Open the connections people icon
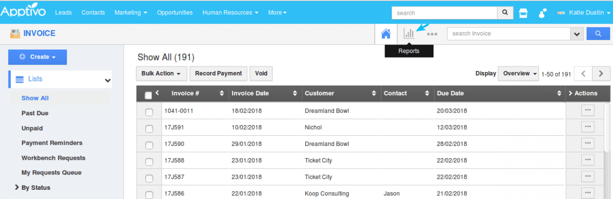This screenshot has width=613, height=199. [542, 13]
